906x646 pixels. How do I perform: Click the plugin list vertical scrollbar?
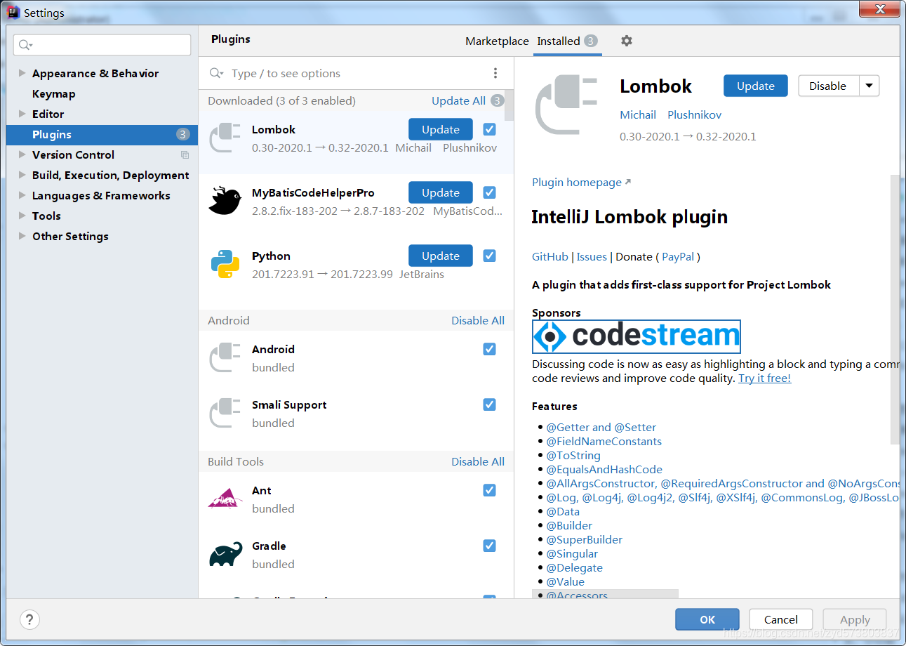point(509,105)
